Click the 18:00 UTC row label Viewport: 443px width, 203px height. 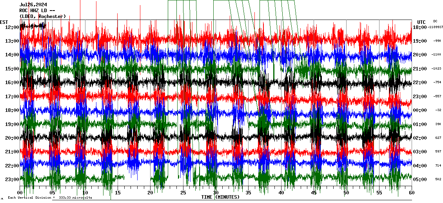420,27
